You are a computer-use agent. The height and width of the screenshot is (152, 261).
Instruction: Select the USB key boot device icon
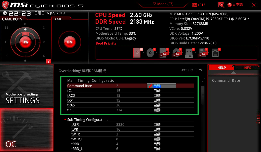190,53
